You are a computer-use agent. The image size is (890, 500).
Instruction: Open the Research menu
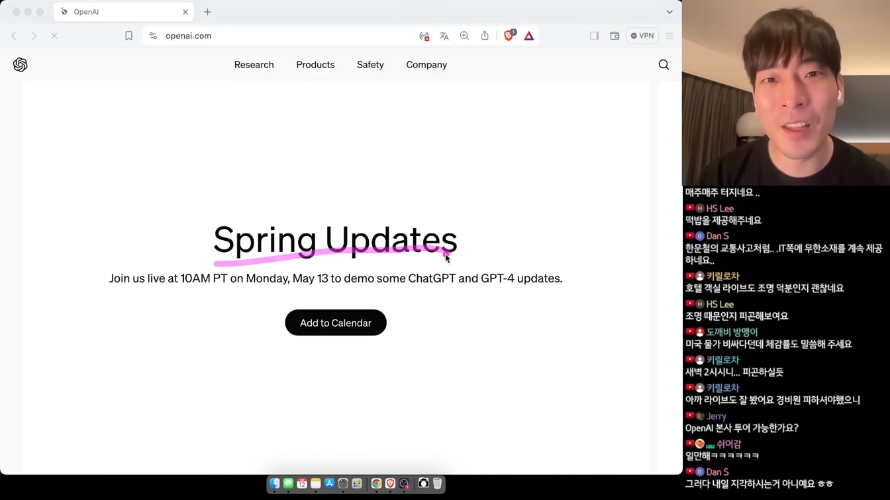point(254,65)
